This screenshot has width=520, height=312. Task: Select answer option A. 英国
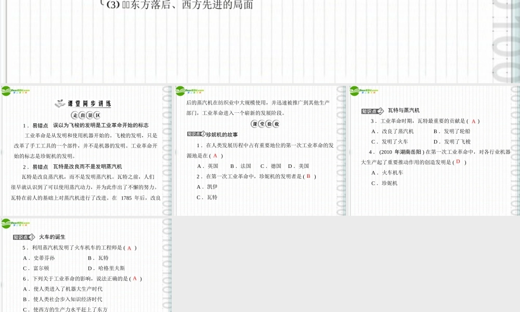coord(207,166)
